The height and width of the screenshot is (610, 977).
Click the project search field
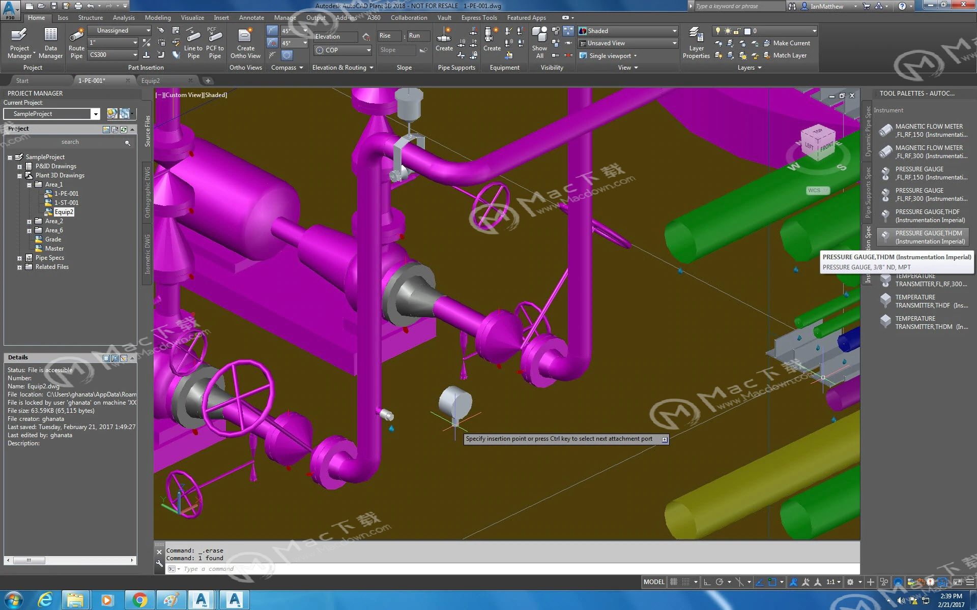pos(70,142)
